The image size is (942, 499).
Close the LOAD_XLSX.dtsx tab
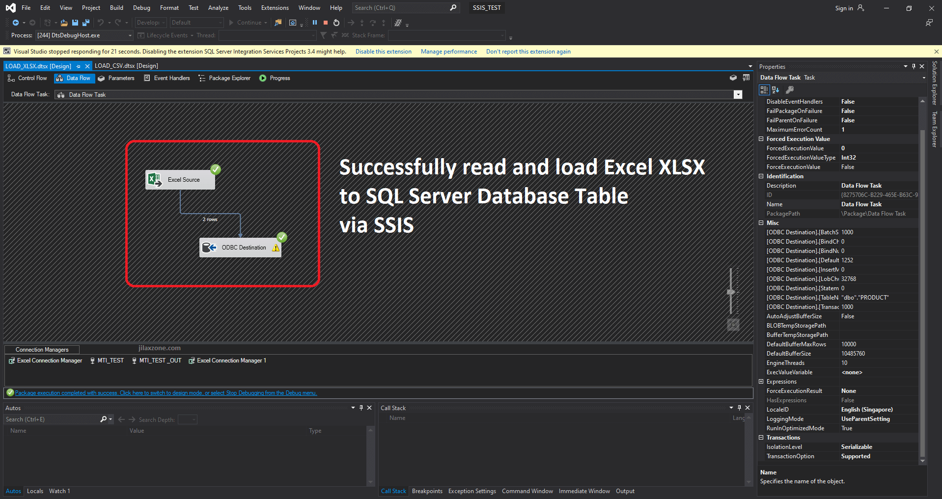pos(87,66)
